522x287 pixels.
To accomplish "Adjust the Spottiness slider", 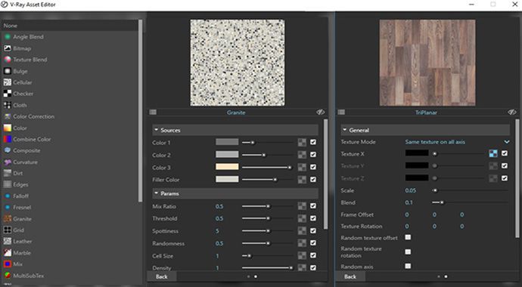I will pyautogui.click(x=268, y=231).
